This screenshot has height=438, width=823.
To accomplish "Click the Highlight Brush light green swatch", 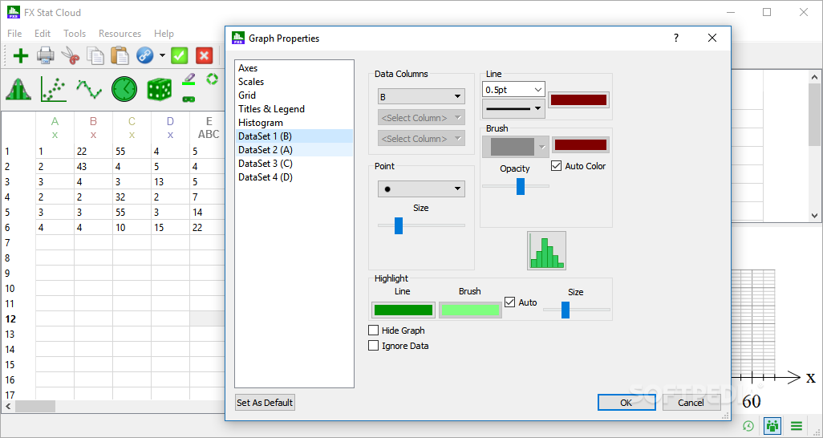I will tap(470, 310).
